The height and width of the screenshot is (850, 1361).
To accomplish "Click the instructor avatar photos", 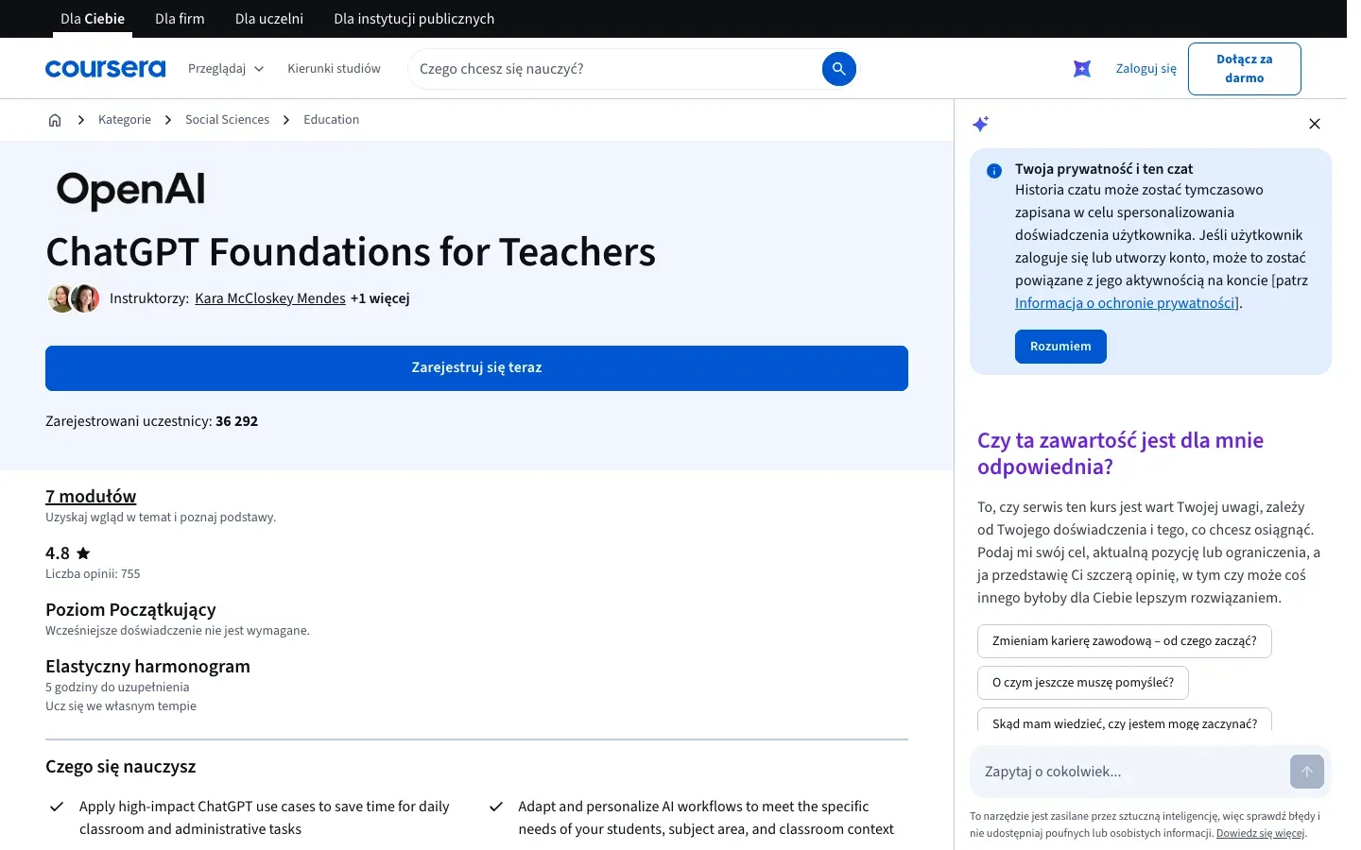I will [x=74, y=298].
